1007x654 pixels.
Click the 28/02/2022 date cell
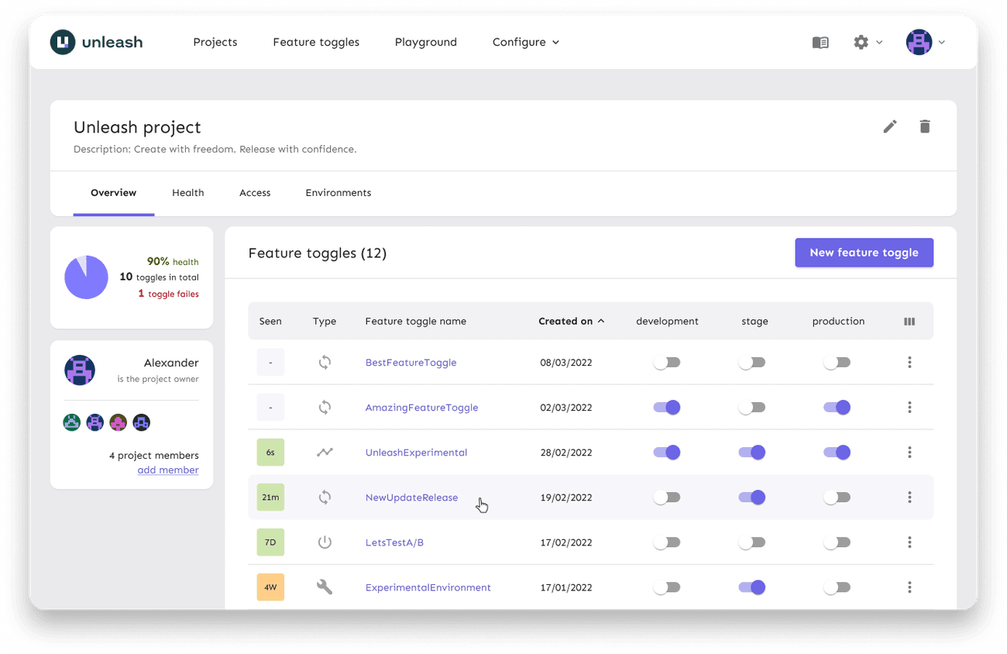(566, 453)
